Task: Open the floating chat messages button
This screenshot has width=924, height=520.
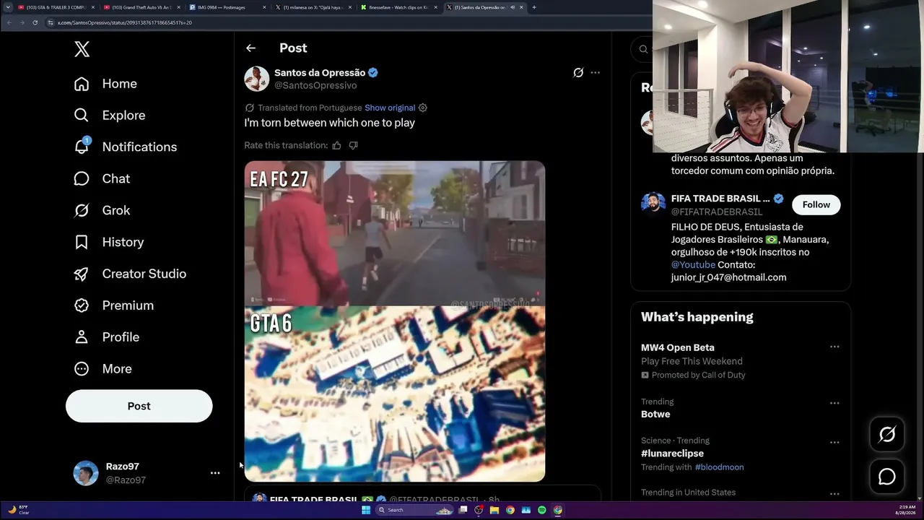Action: click(887, 477)
